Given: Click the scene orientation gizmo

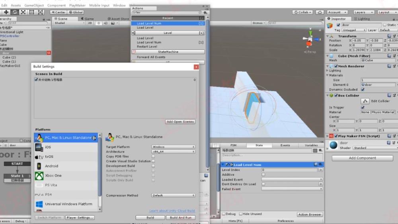Looking at the screenshot, I should tap(310, 39).
